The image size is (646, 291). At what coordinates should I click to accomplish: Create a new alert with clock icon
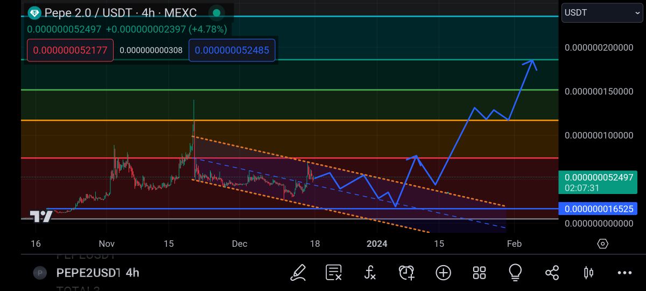coord(406,273)
